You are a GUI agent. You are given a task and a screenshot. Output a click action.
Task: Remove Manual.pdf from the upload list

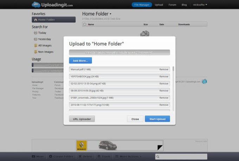coord(164,69)
